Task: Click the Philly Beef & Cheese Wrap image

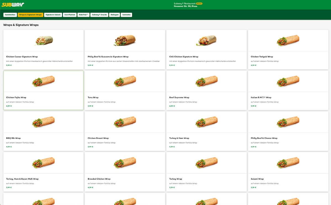Action: pyautogui.click(x=288, y=122)
